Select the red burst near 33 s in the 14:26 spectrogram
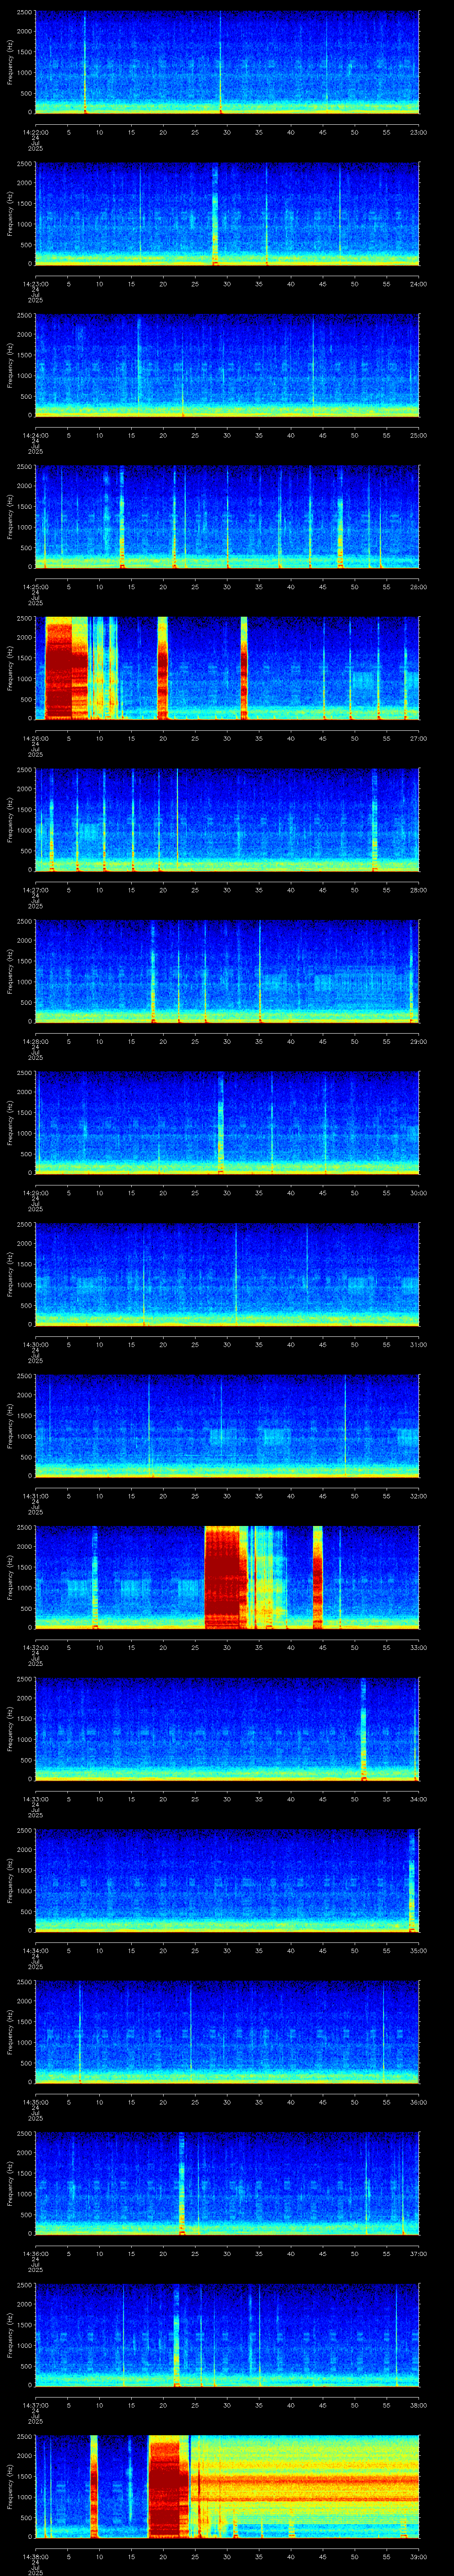Viewport: 454px width, 2576px height. [x=244, y=668]
